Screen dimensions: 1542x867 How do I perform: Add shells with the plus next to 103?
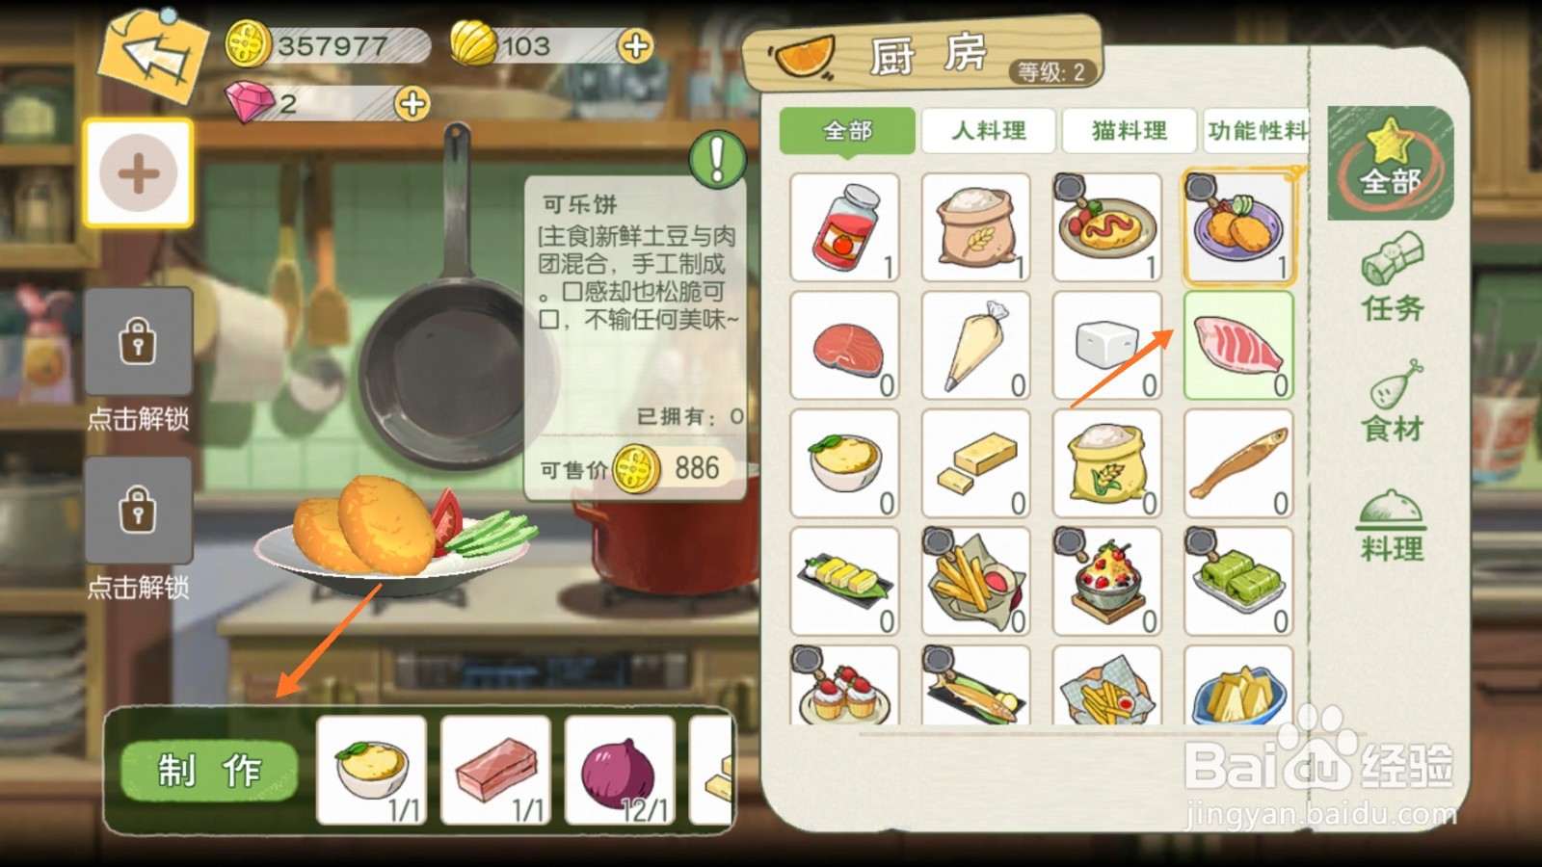(636, 45)
